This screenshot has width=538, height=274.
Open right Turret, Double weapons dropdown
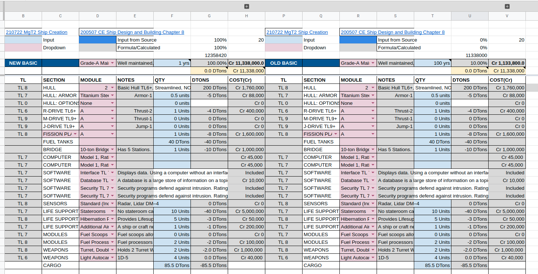click(x=373, y=250)
